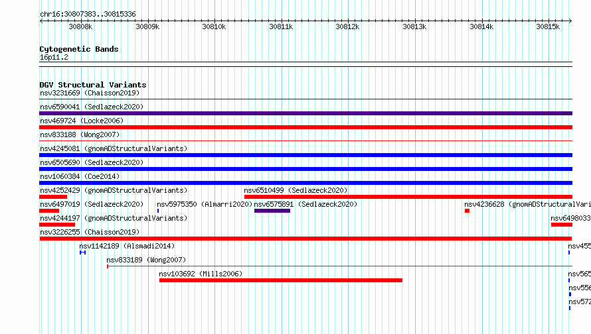Click the nsv6498033 label at right edge
The height and width of the screenshot is (334, 591).
pyautogui.click(x=570, y=218)
